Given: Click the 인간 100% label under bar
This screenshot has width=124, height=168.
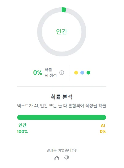Looking at the screenshot, I should (22, 128).
